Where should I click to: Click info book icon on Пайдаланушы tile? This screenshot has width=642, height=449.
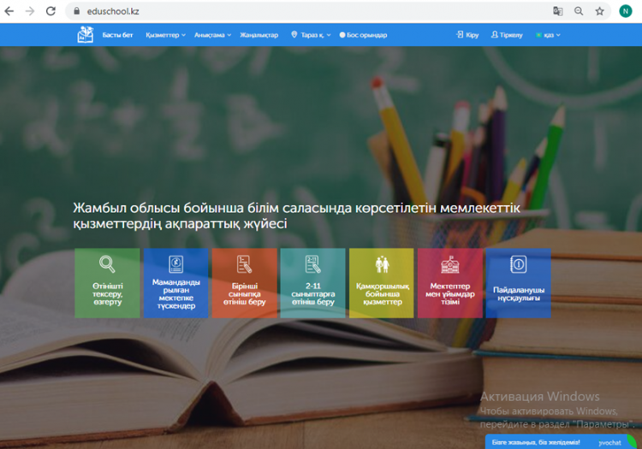pos(519,264)
